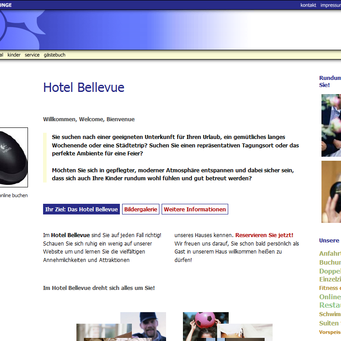Open the wedding couple photo in sidebar
This screenshot has width=341, height=341.
pos(331,125)
